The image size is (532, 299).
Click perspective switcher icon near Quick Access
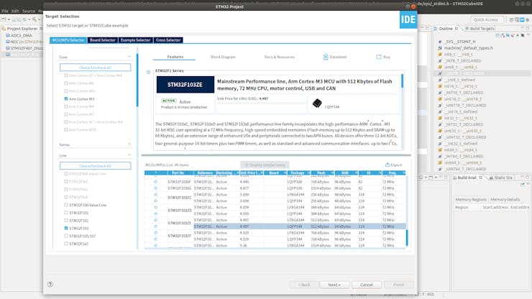click(511, 20)
